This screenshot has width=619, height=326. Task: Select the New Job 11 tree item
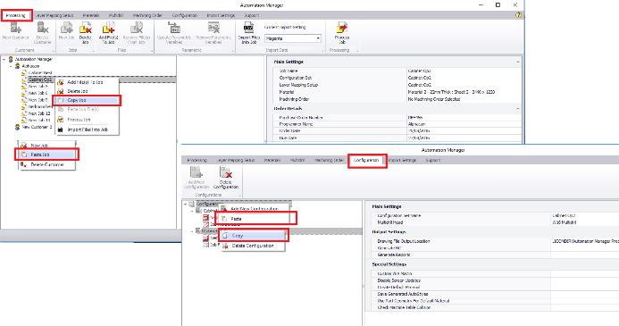pyautogui.click(x=39, y=120)
